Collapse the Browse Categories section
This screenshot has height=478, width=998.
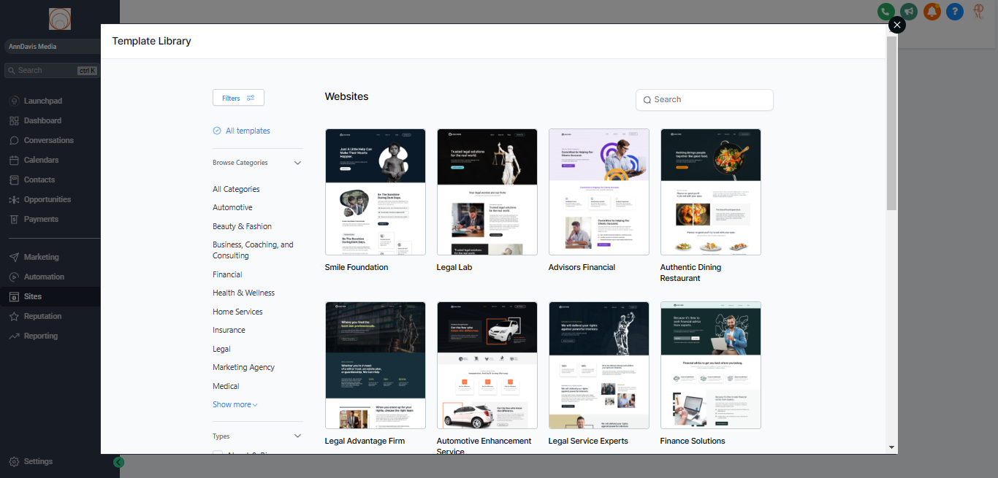(297, 163)
